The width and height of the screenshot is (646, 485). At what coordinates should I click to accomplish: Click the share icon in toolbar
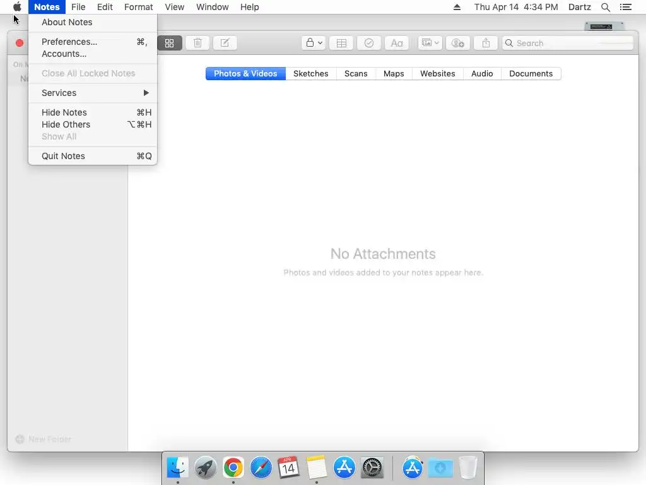click(x=486, y=43)
